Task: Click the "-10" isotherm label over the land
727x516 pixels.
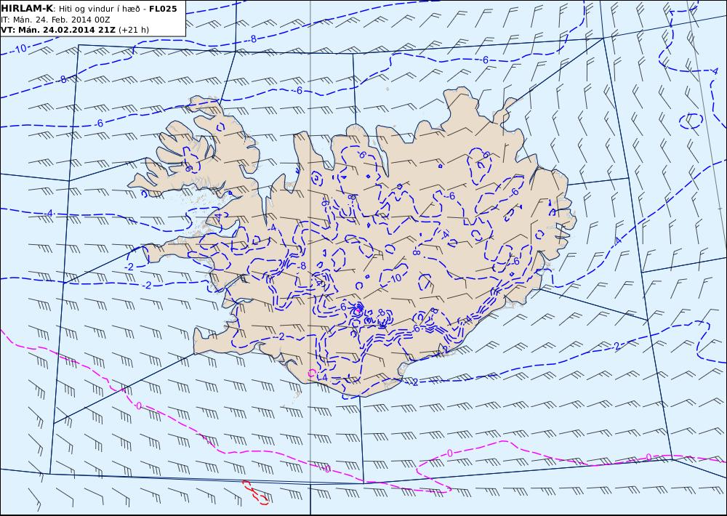Action: [395, 278]
